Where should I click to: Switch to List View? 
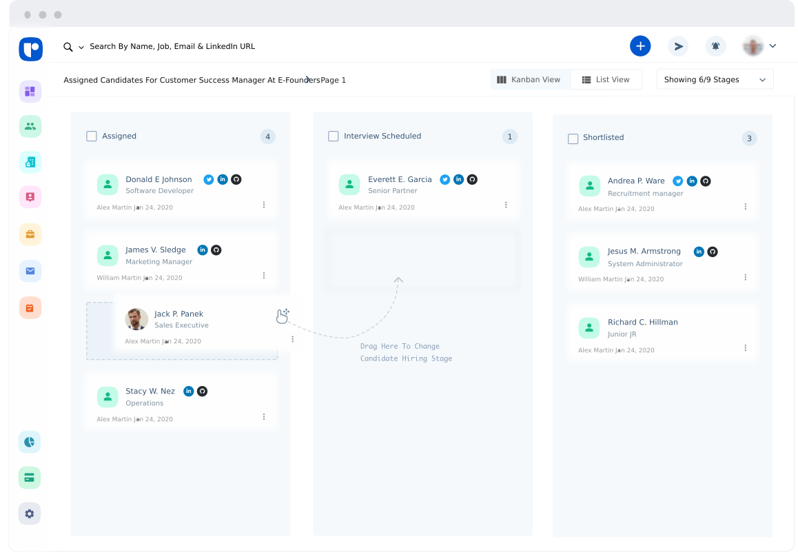(x=606, y=79)
